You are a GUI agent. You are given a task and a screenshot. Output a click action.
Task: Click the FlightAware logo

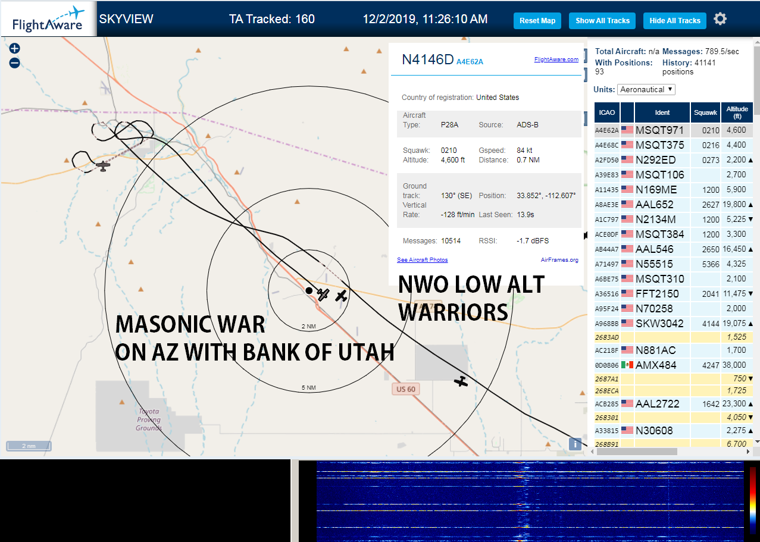(x=48, y=19)
